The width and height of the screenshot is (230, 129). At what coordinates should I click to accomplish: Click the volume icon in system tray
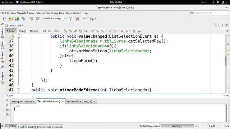218,2
